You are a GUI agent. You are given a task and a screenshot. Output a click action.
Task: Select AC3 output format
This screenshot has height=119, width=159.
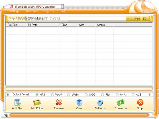pos(133,95)
